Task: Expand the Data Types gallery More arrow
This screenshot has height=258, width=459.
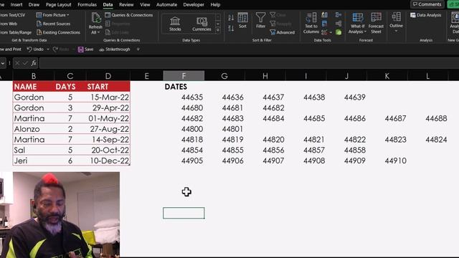Action: [x=218, y=30]
